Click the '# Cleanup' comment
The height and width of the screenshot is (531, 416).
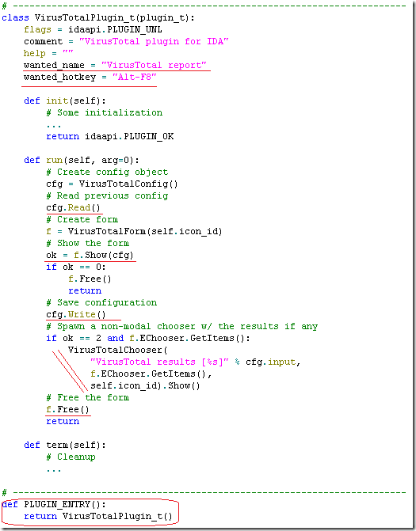click(x=71, y=457)
